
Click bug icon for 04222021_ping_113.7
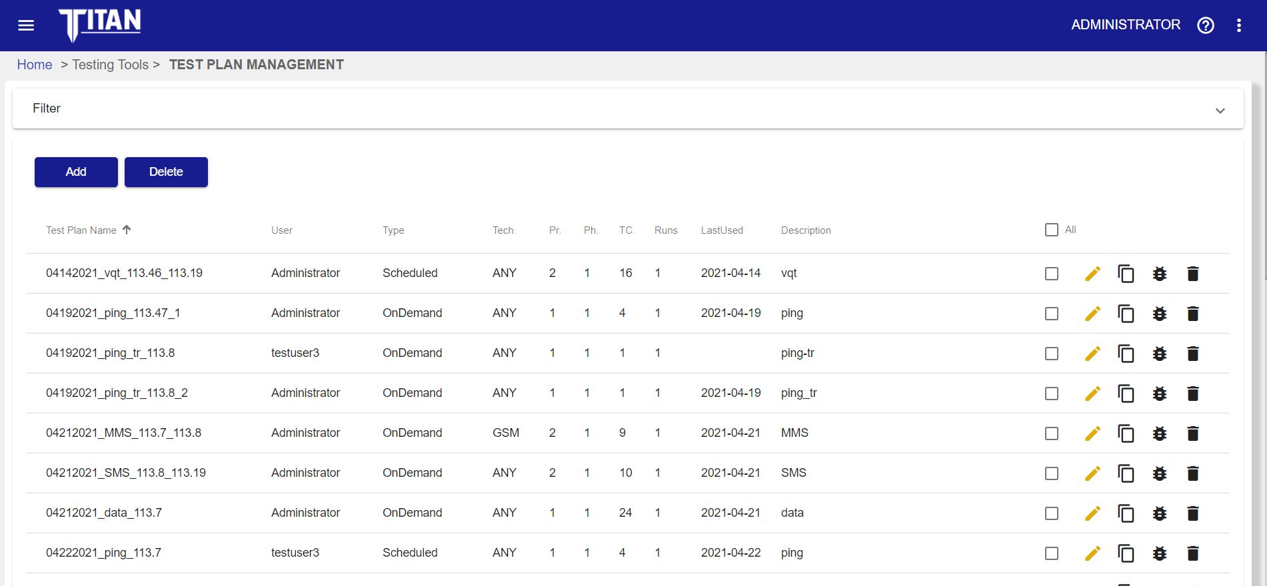pos(1160,553)
